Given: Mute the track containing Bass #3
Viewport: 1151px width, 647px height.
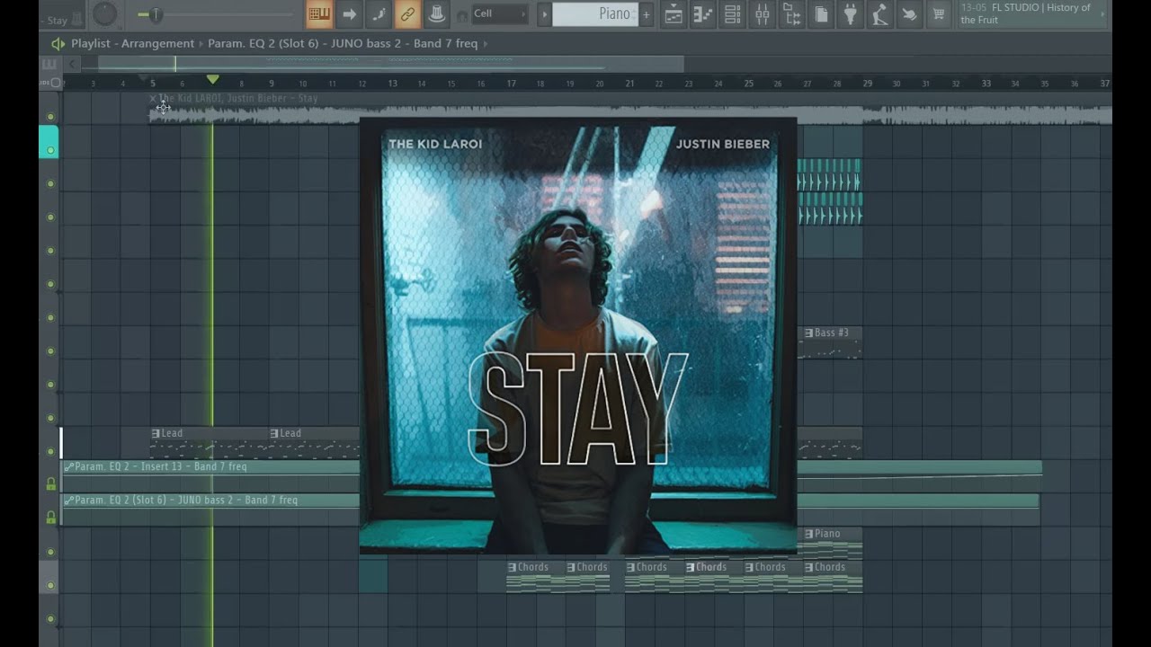Looking at the screenshot, I should 50,351.
